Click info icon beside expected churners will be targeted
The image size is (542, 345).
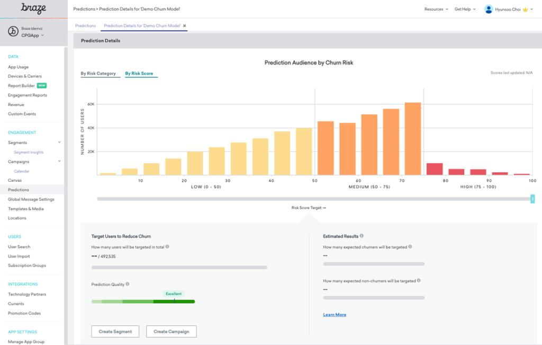(x=410, y=247)
